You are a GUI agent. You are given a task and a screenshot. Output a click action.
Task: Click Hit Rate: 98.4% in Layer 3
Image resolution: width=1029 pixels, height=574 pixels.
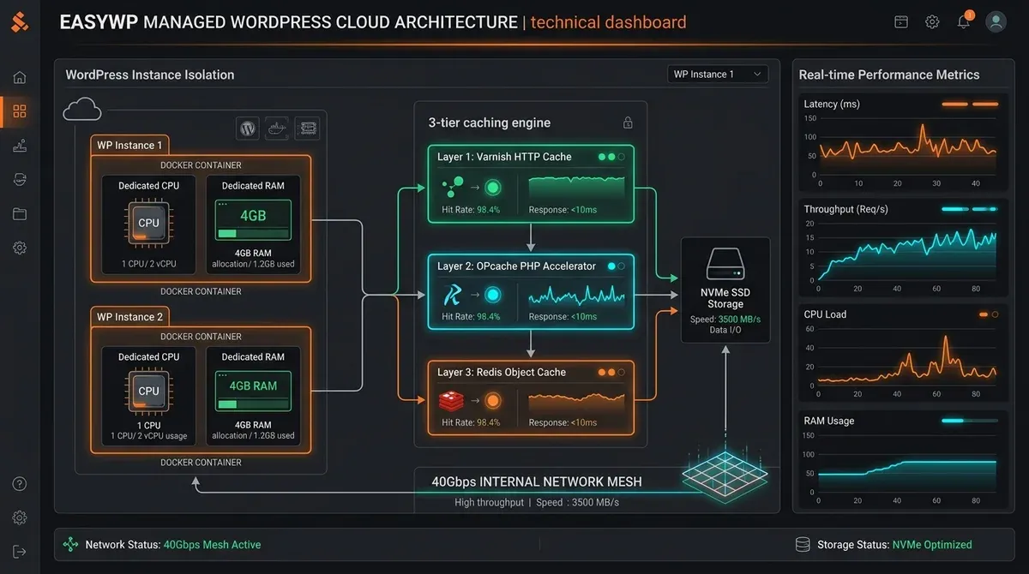pyautogui.click(x=471, y=422)
